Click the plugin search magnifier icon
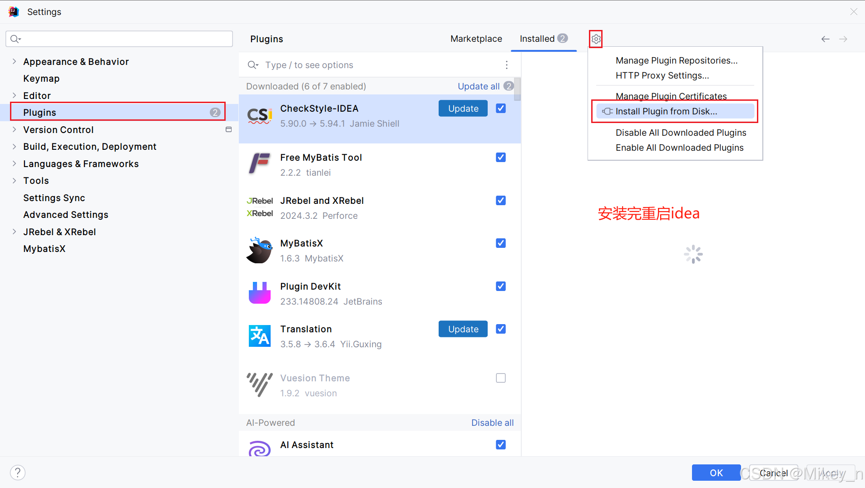 pos(253,65)
